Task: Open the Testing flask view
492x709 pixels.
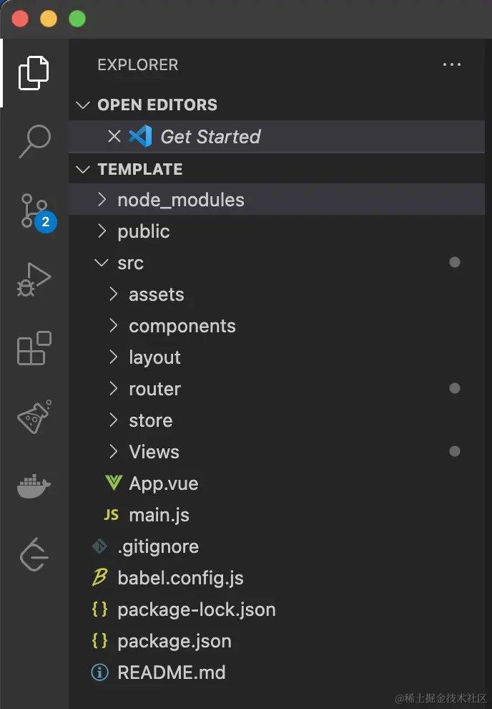Action: pyautogui.click(x=34, y=417)
